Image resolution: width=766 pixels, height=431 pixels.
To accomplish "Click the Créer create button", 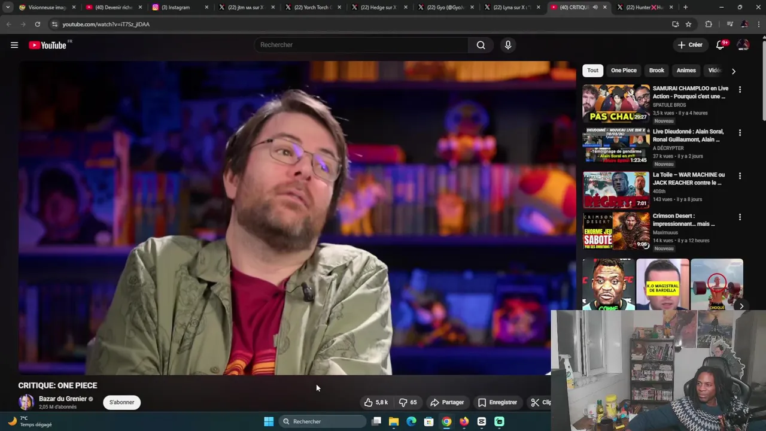I will tap(690, 45).
